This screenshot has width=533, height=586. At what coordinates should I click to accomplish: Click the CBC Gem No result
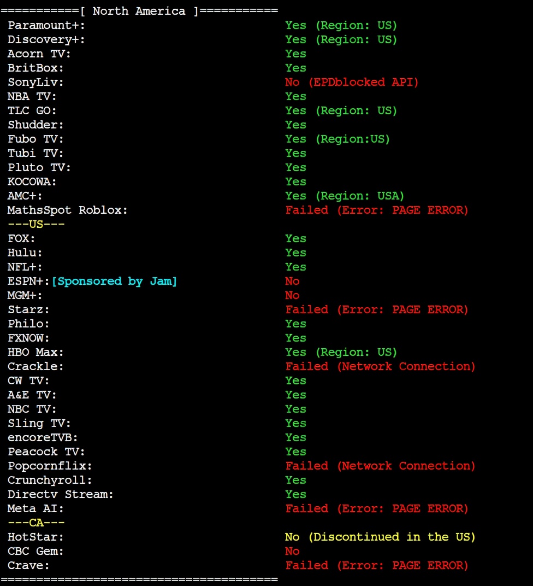pos(292,551)
